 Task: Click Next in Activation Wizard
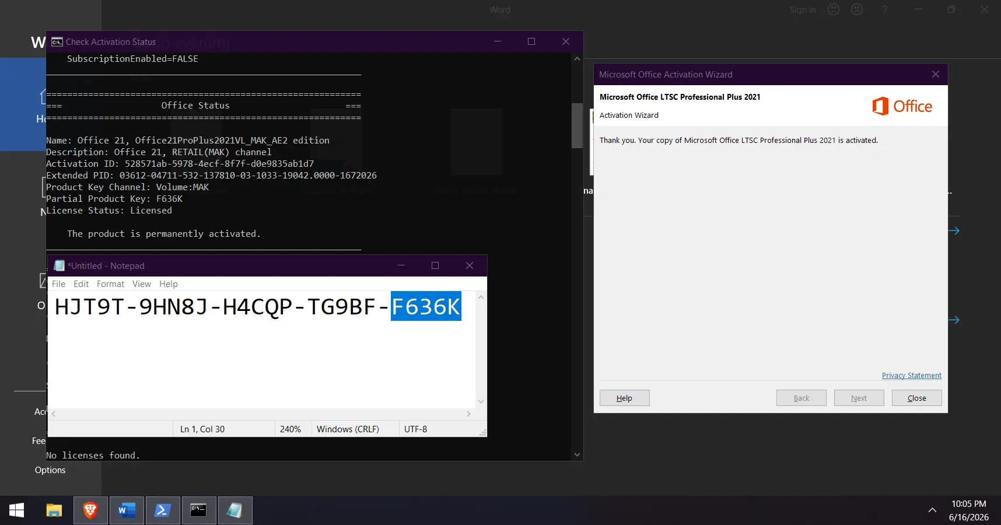[x=859, y=398]
